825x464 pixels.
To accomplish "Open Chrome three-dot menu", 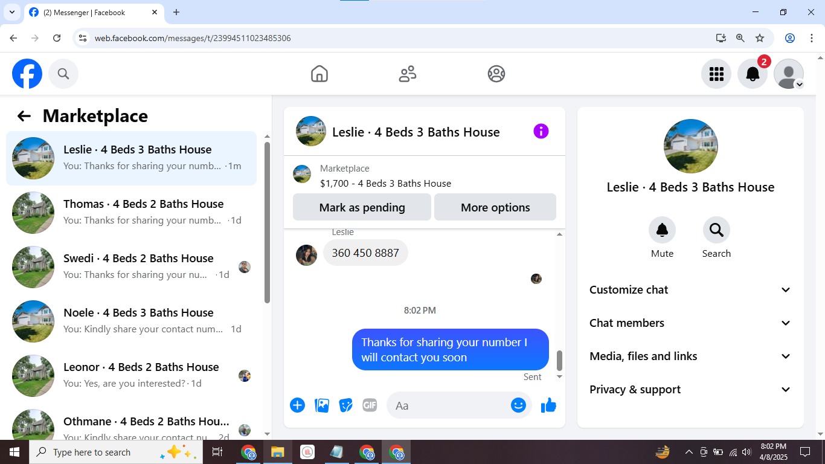I will [812, 38].
